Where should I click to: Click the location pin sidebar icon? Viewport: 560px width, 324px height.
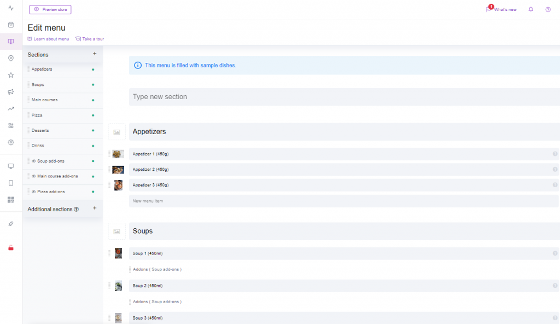[x=10, y=59]
